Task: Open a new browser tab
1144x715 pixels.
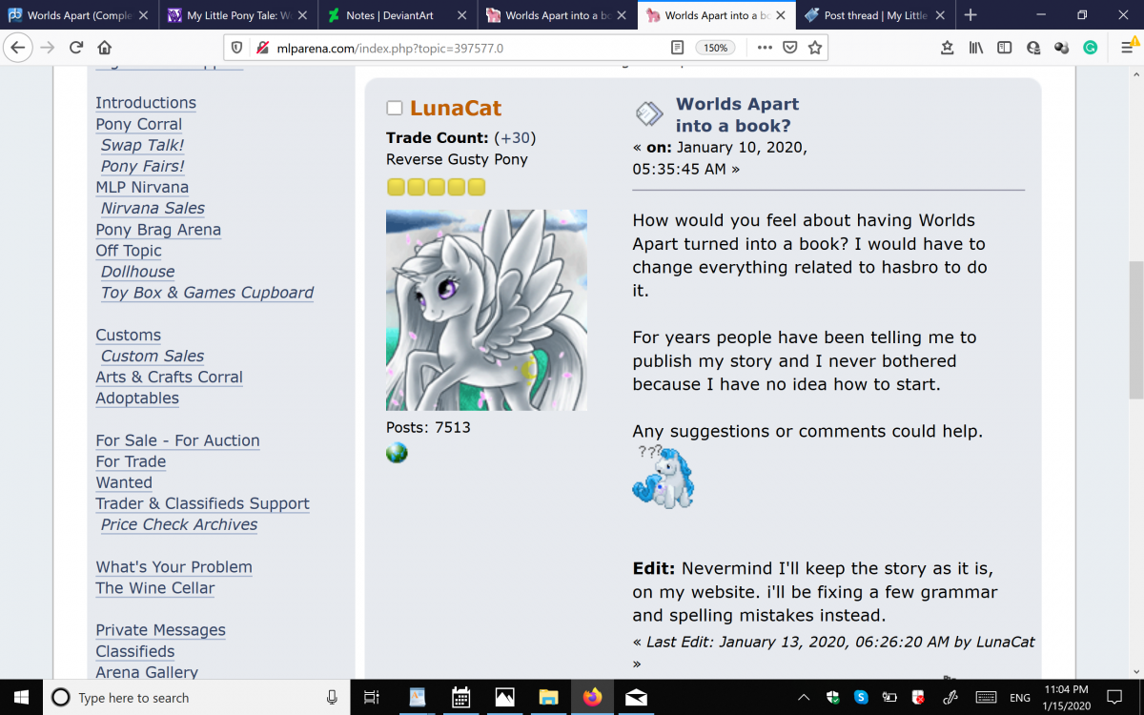Action: point(970,15)
